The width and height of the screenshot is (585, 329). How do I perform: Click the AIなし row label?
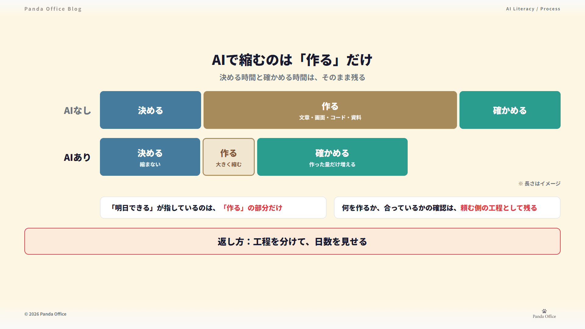[x=77, y=110]
